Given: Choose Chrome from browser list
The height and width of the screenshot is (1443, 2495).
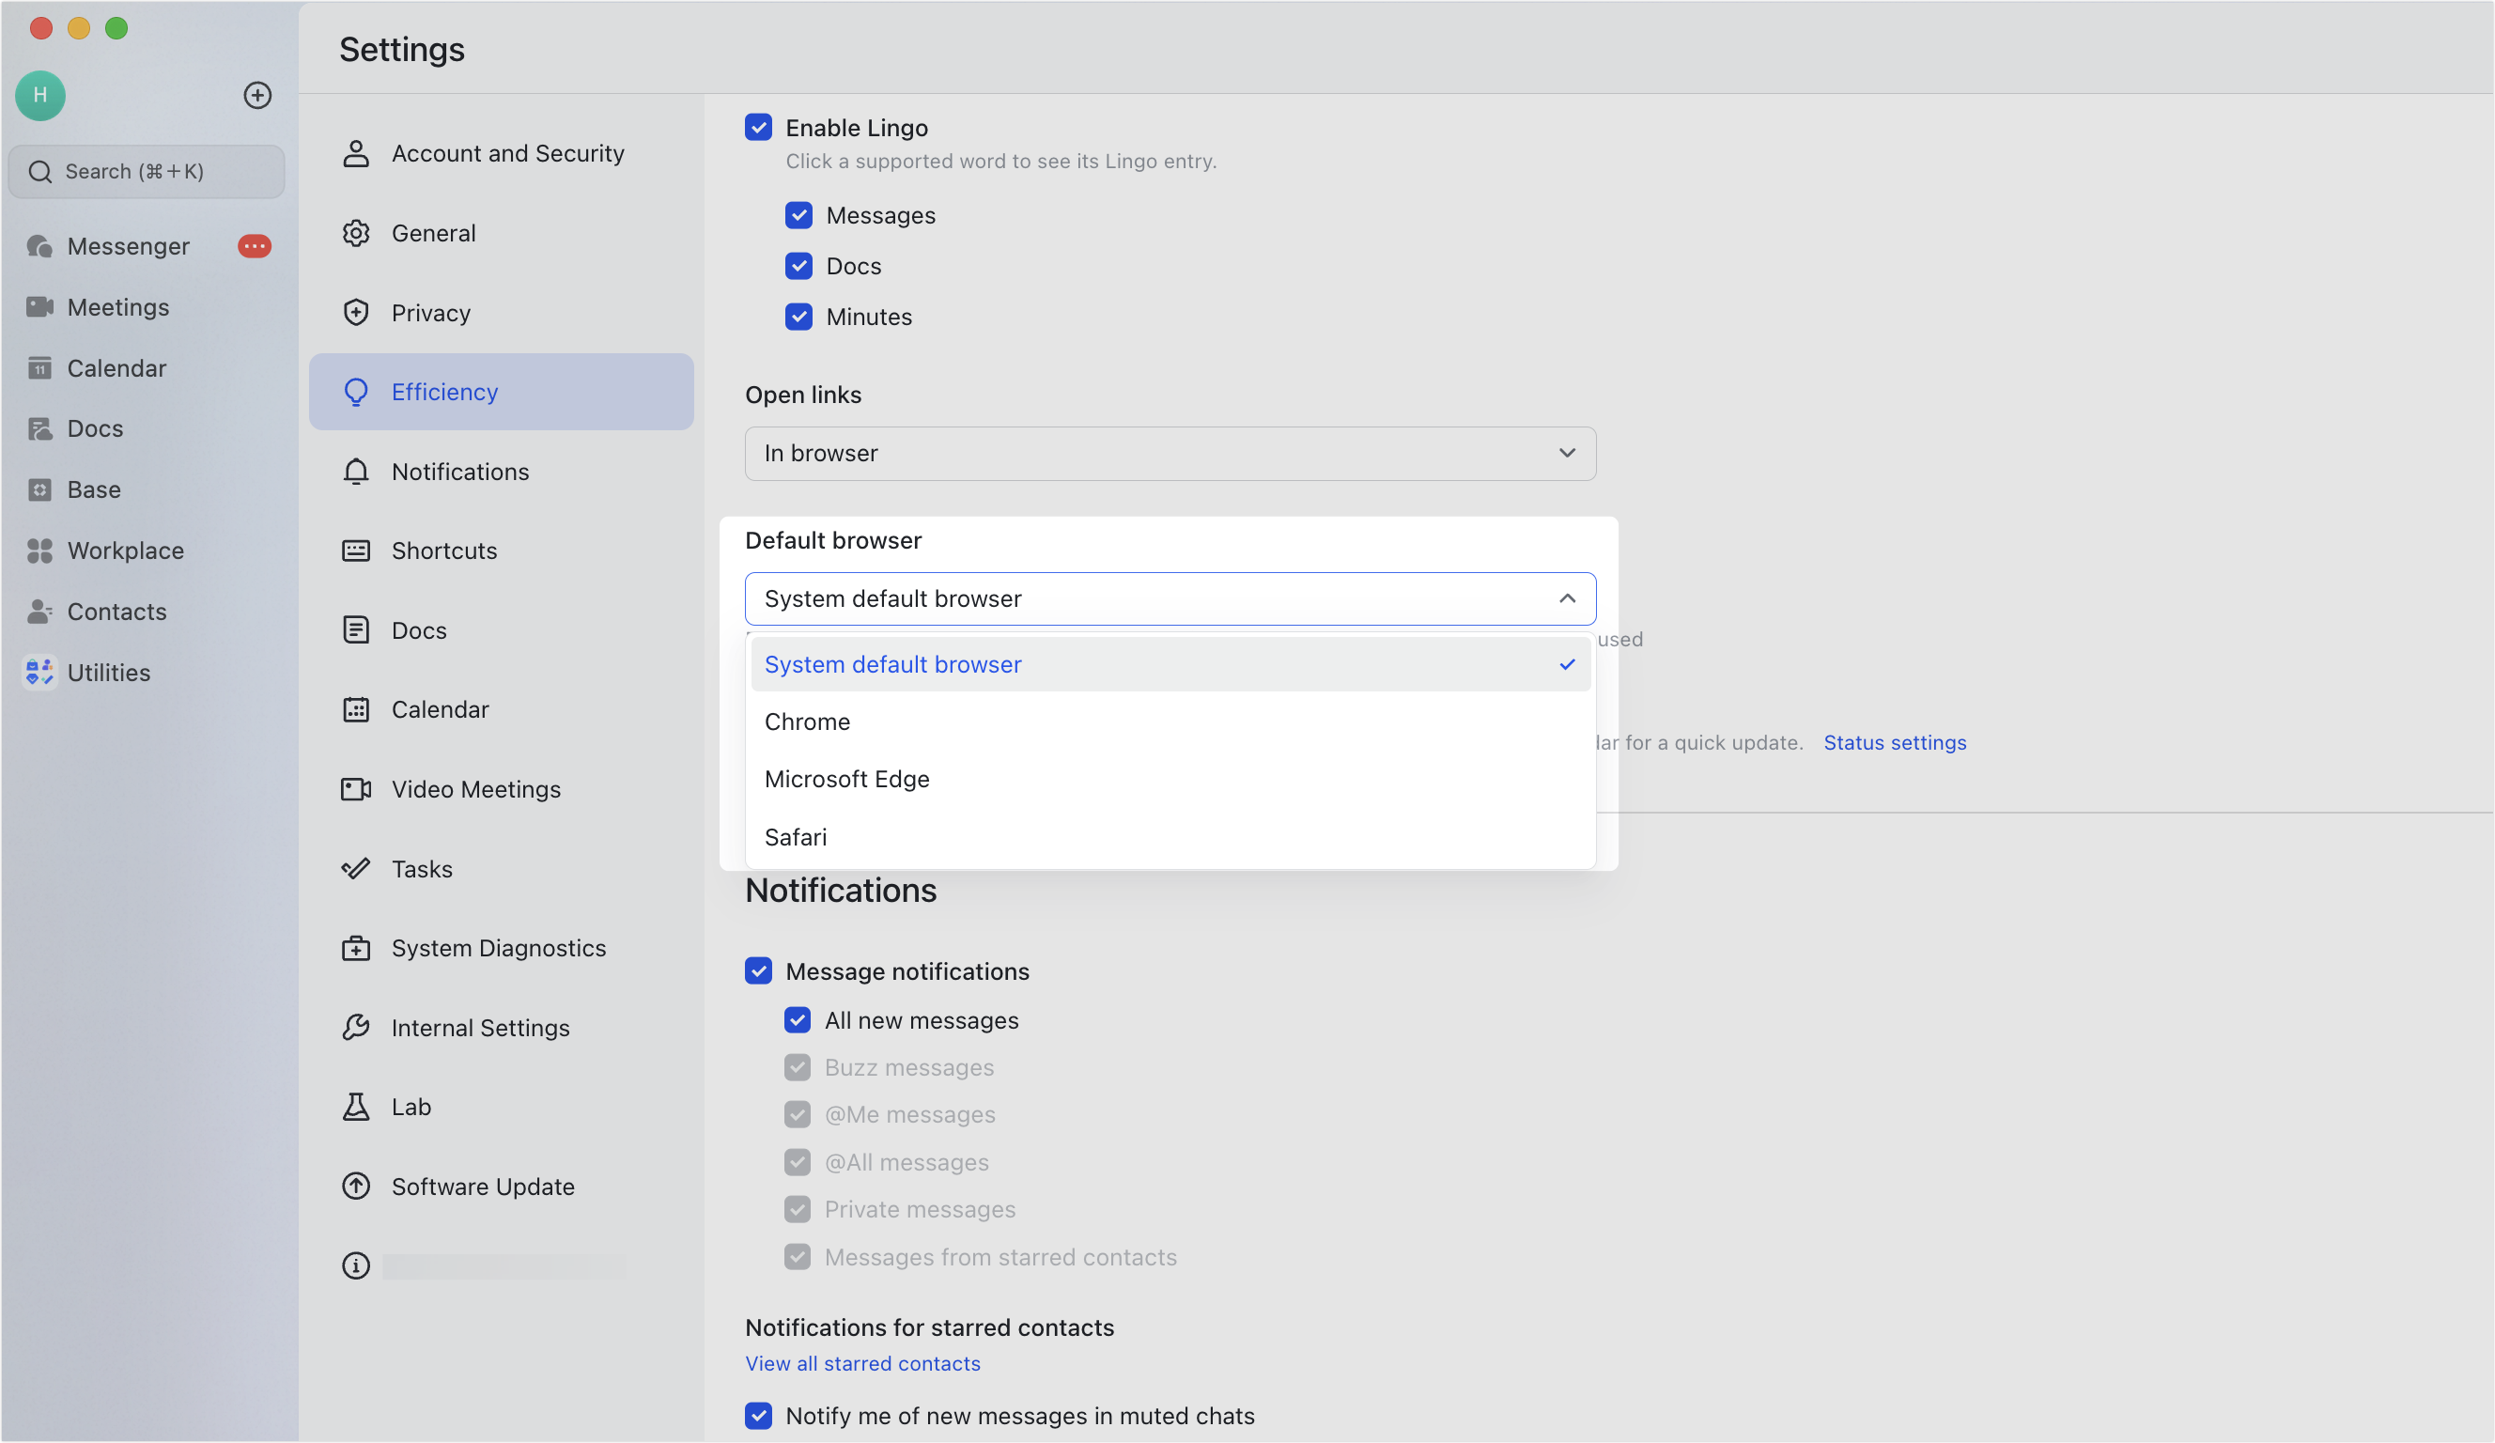Looking at the screenshot, I should click(807, 722).
